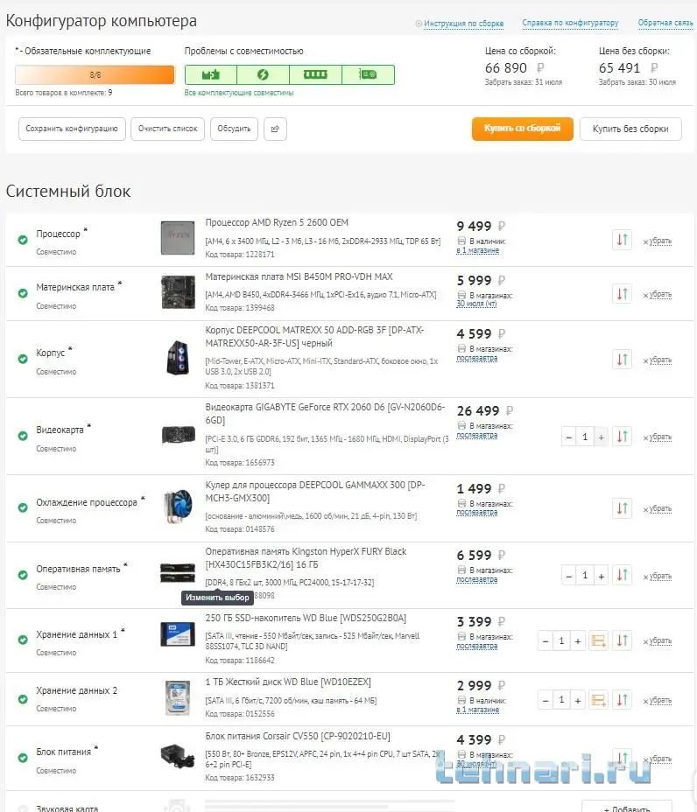
Task: Increase quantity of RTX 2060 video card
Action: [x=602, y=437]
